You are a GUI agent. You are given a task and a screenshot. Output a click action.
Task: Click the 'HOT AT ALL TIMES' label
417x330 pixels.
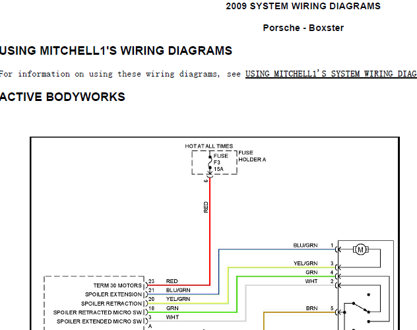[x=208, y=146]
